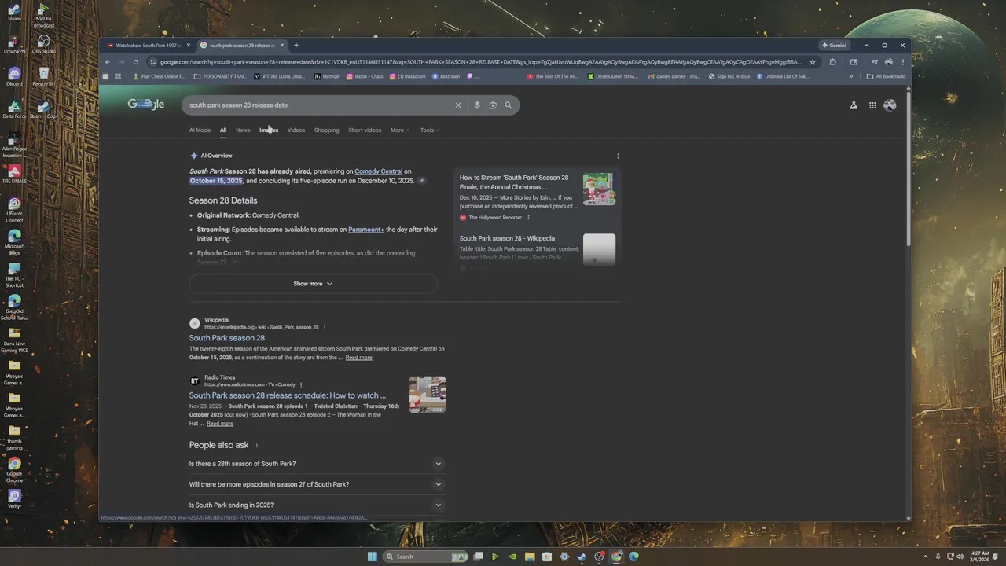Switch to the Shopping results tab
Screen dimensions: 1006x566
pos(327,130)
